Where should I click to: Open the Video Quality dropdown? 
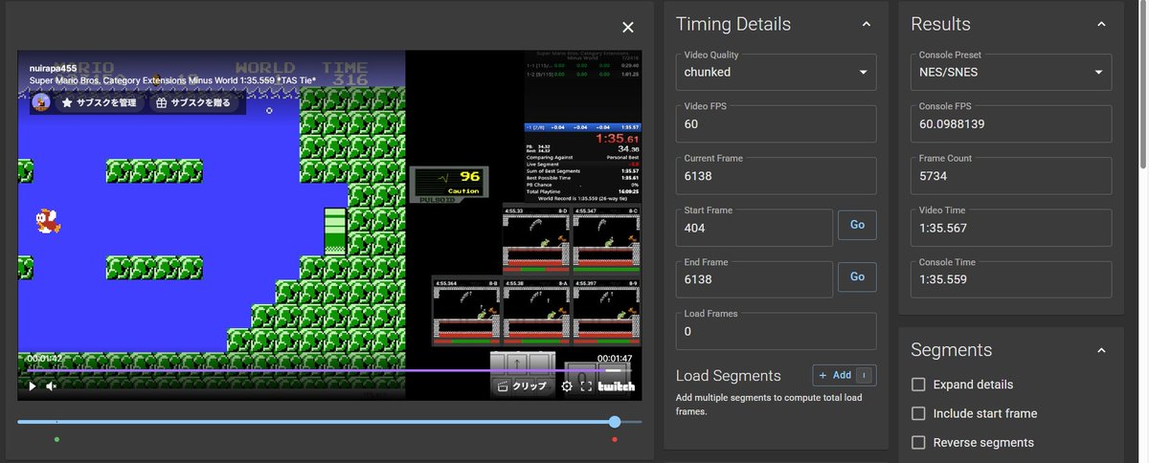pos(776,72)
